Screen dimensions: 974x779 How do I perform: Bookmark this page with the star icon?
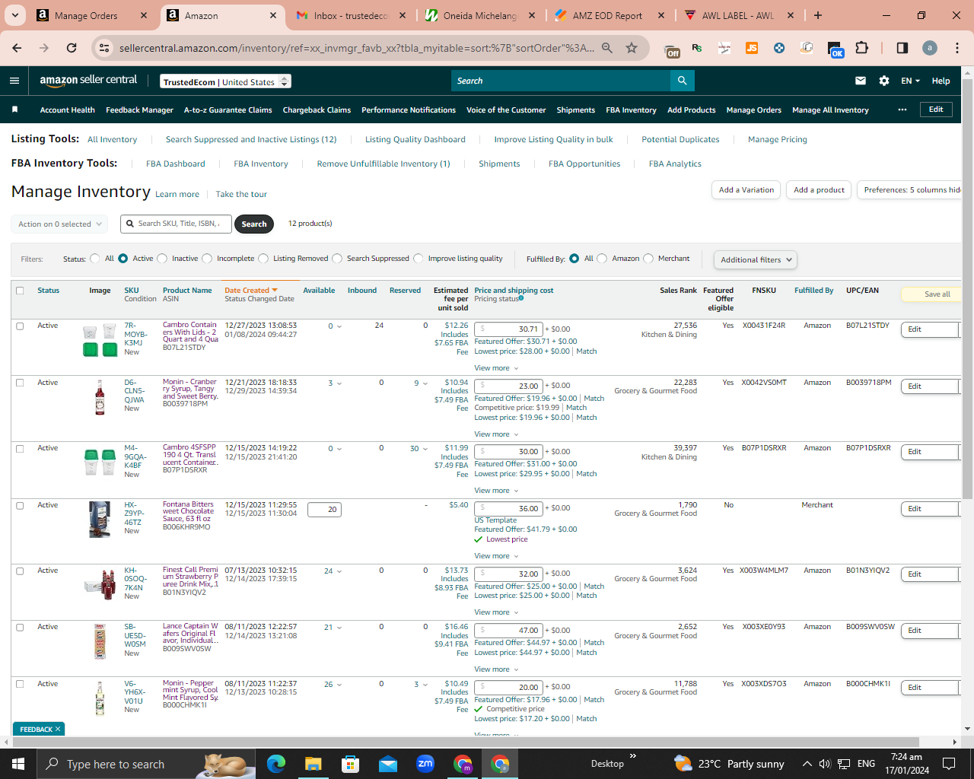632,48
